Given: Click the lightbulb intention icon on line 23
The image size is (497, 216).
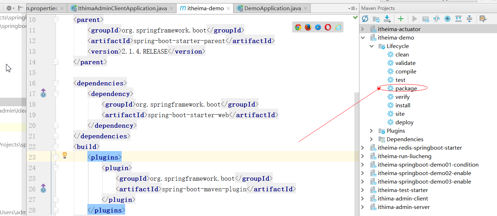Looking at the screenshot, I should click(x=65, y=155).
